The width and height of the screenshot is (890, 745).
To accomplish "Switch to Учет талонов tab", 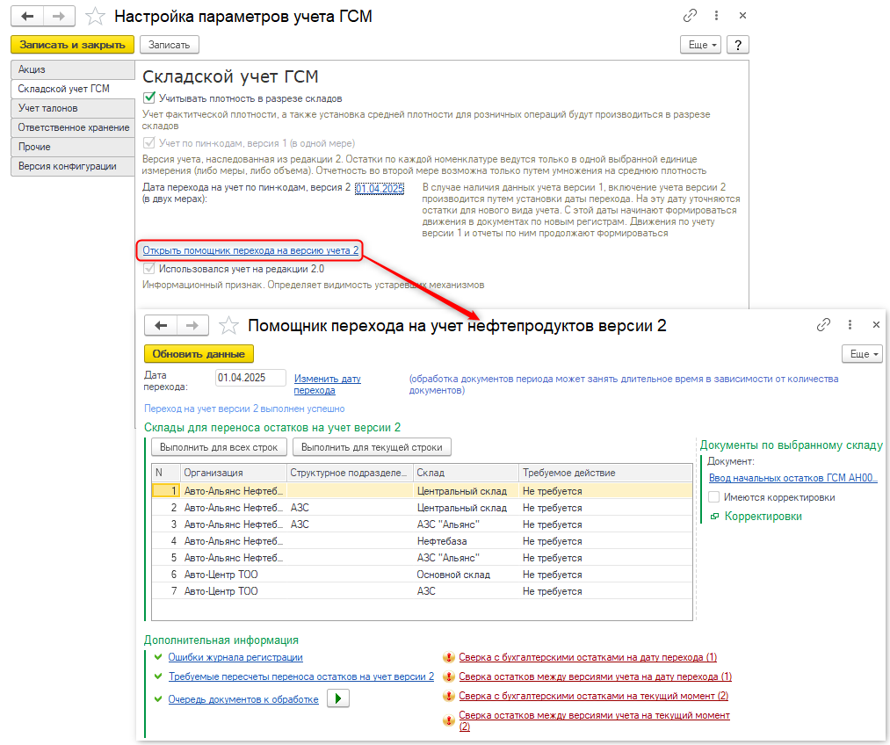I will click(48, 108).
